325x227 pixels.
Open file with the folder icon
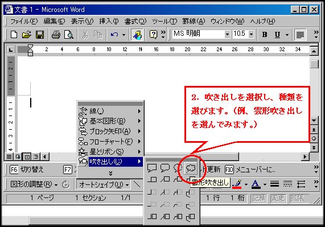click(27, 35)
